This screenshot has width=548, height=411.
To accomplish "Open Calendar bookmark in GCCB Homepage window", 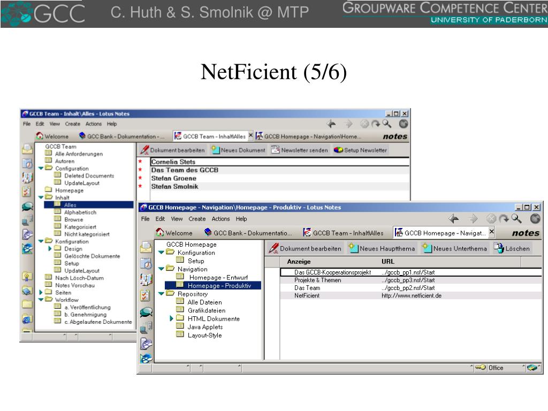I will pos(146,263).
